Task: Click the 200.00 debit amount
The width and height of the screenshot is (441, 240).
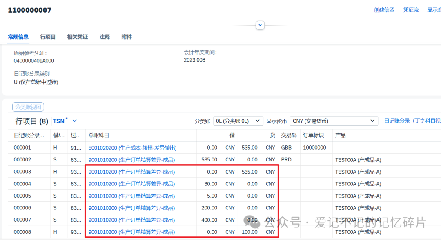Action: (x=209, y=208)
